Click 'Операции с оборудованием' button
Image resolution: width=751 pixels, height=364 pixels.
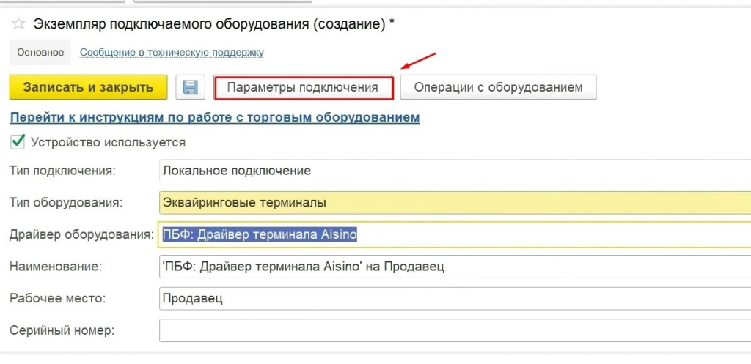point(498,87)
